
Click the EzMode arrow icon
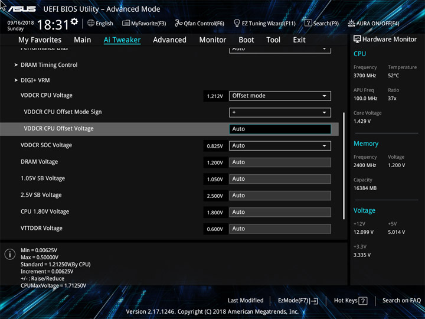coord(315,301)
